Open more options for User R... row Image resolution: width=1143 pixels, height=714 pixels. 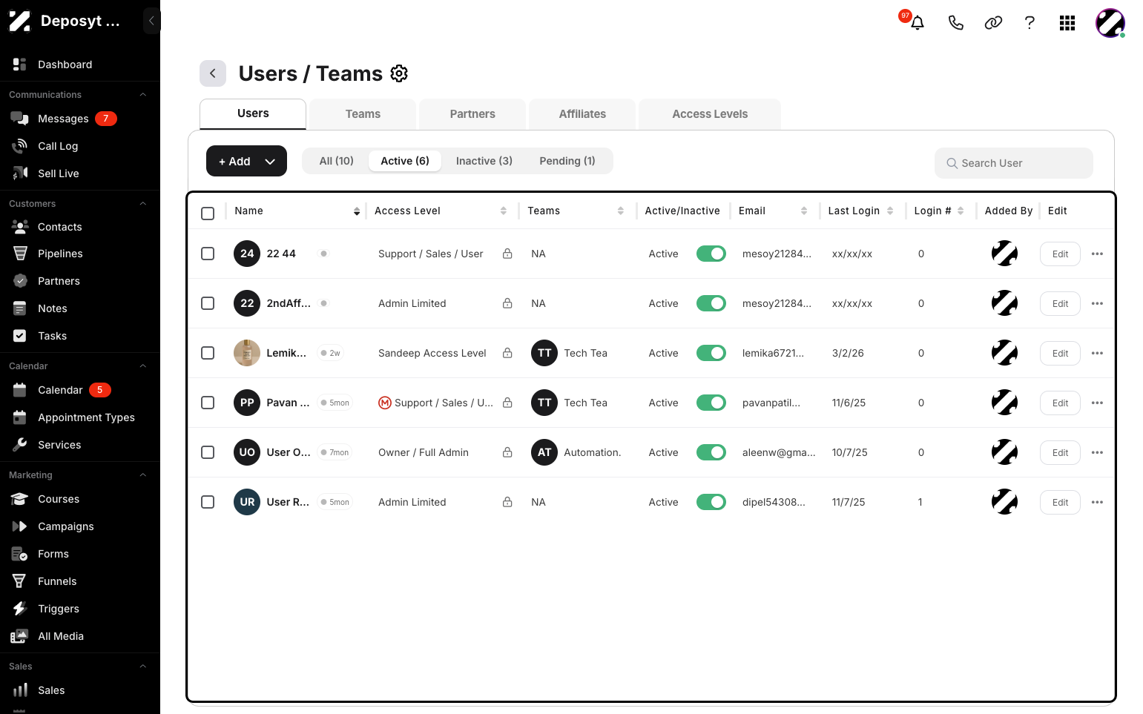[1097, 502]
